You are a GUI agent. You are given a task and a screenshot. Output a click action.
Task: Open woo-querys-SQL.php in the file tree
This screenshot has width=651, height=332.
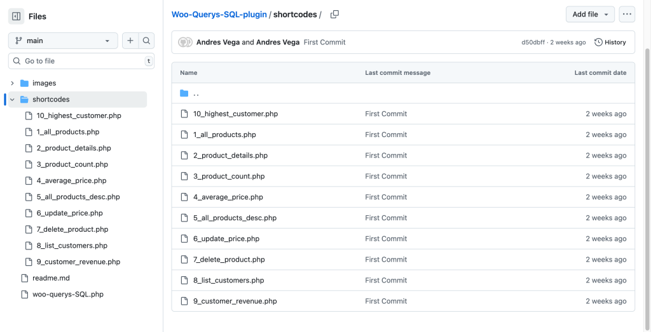(67, 295)
